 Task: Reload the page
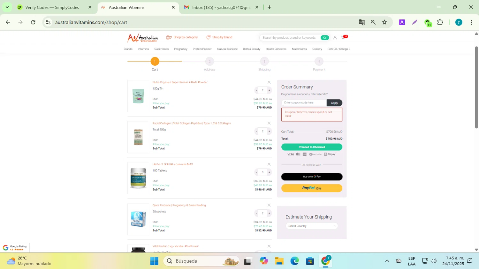[33, 22]
